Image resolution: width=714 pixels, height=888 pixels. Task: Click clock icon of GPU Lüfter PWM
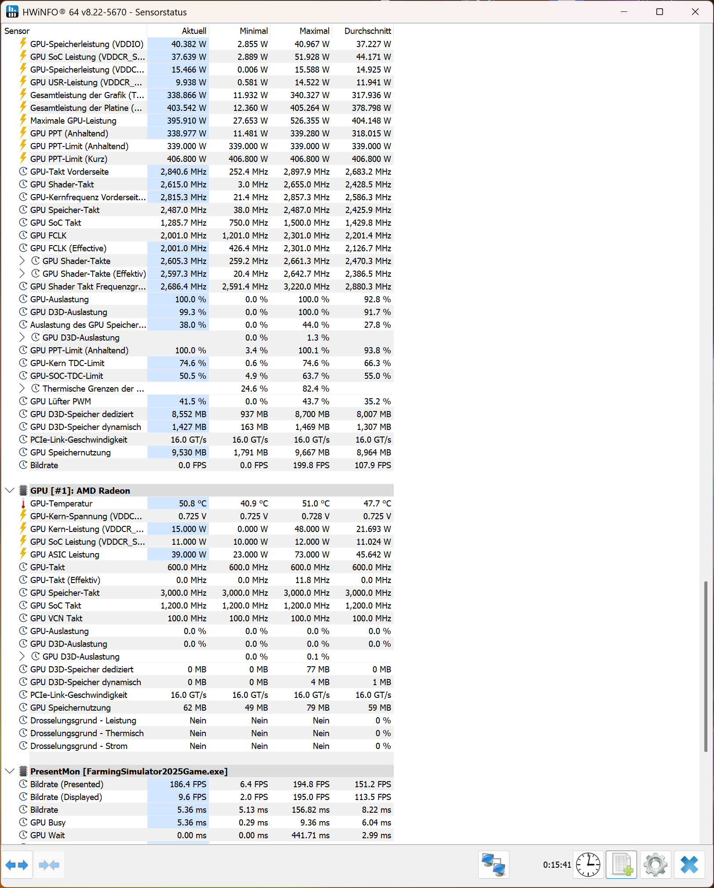tap(23, 401)
